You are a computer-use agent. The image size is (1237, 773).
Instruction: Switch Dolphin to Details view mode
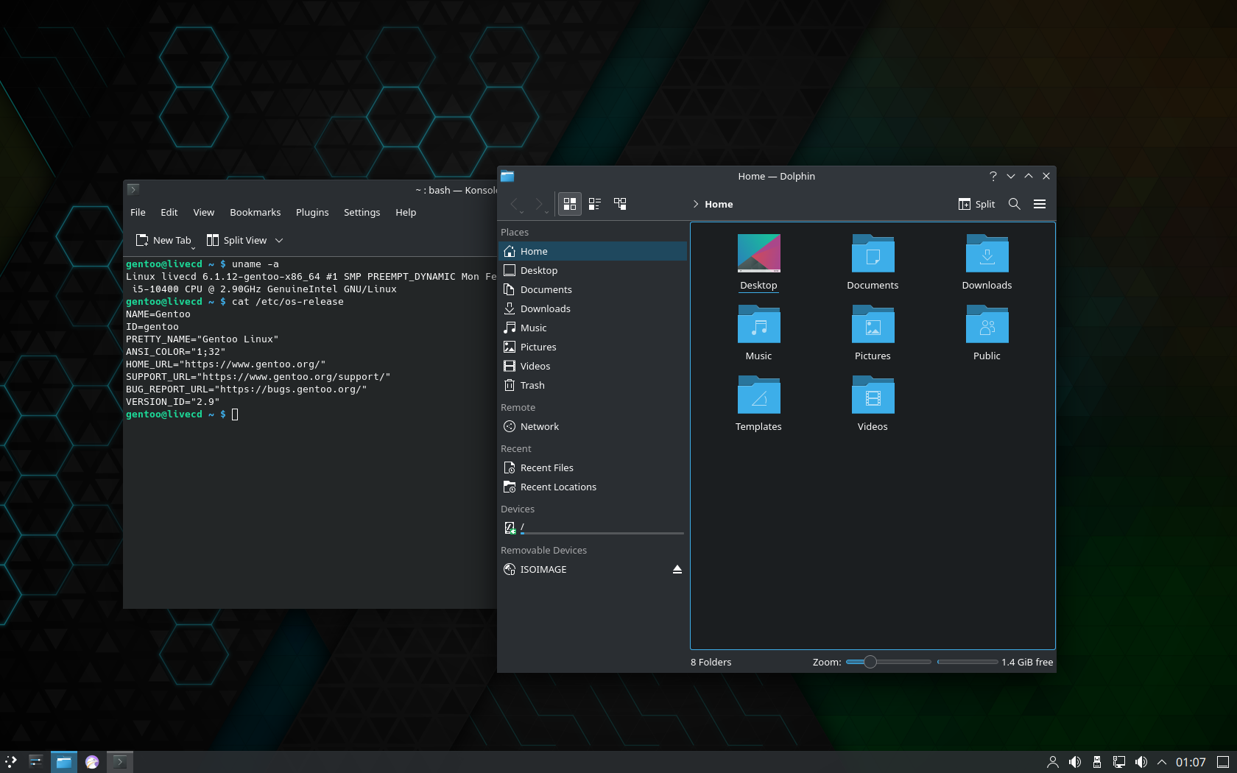pyautogui.click(x=620, y=204)
